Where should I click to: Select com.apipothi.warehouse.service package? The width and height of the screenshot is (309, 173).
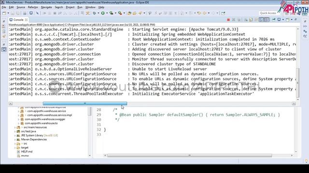point(46,111)
